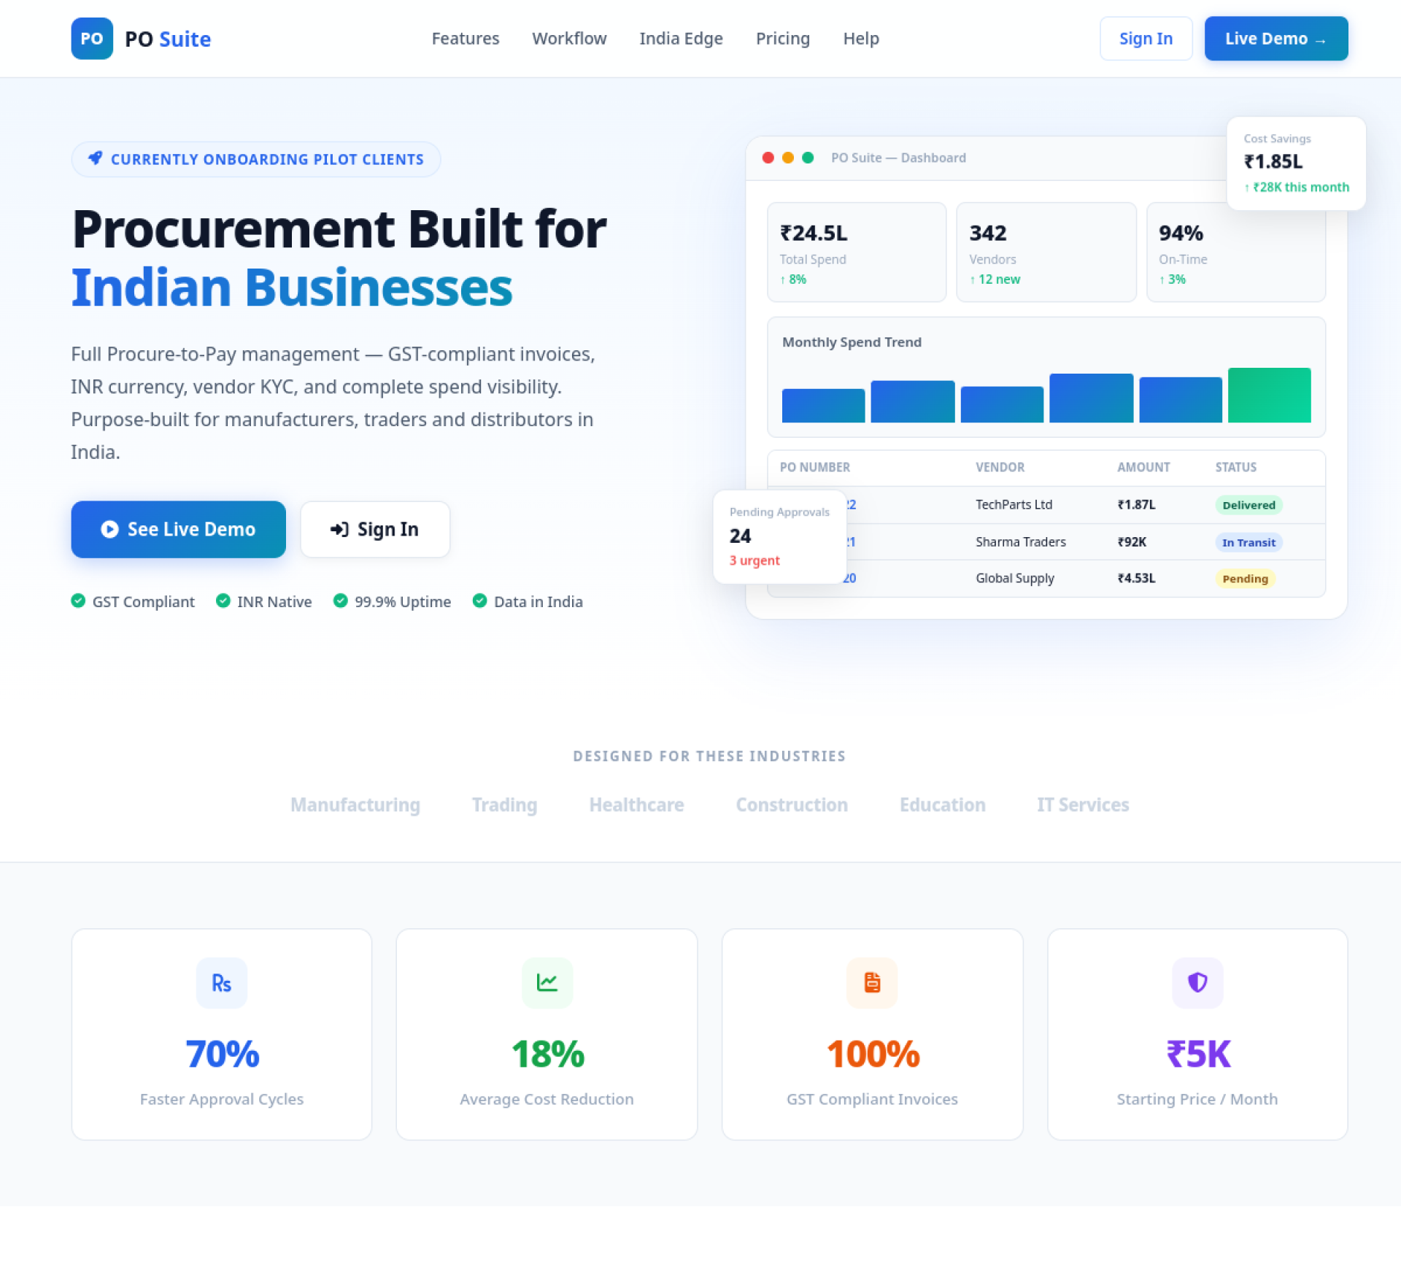Click the header Sign In button
Screen dimensions: 1401x1261
pyautogui.click(x=1146, y=39)
